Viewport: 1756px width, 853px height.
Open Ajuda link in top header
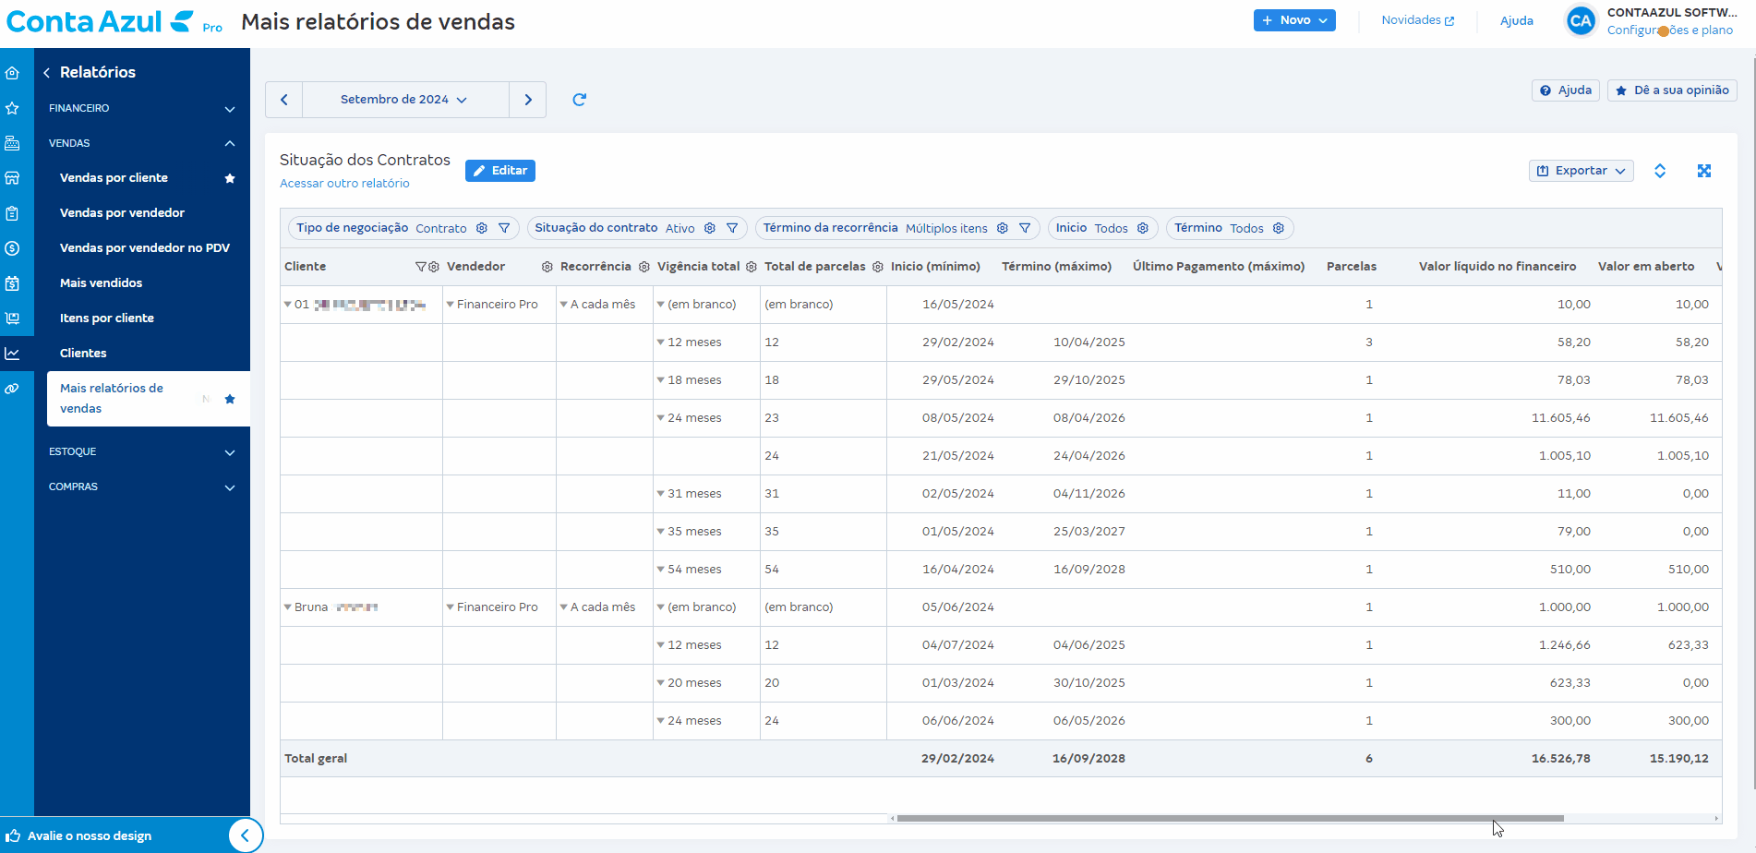[1517, 20]
